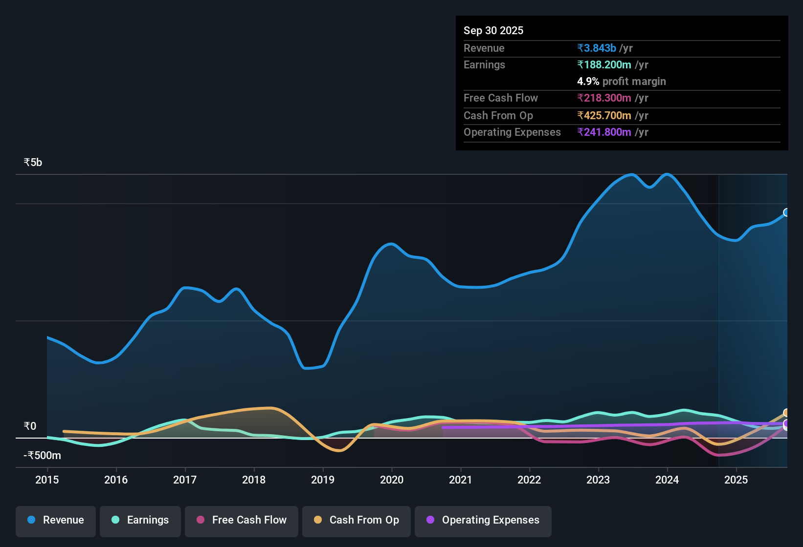Expand the Cash From Op legend entry
This screenshot has height=547, width=803.
(356, 520)
